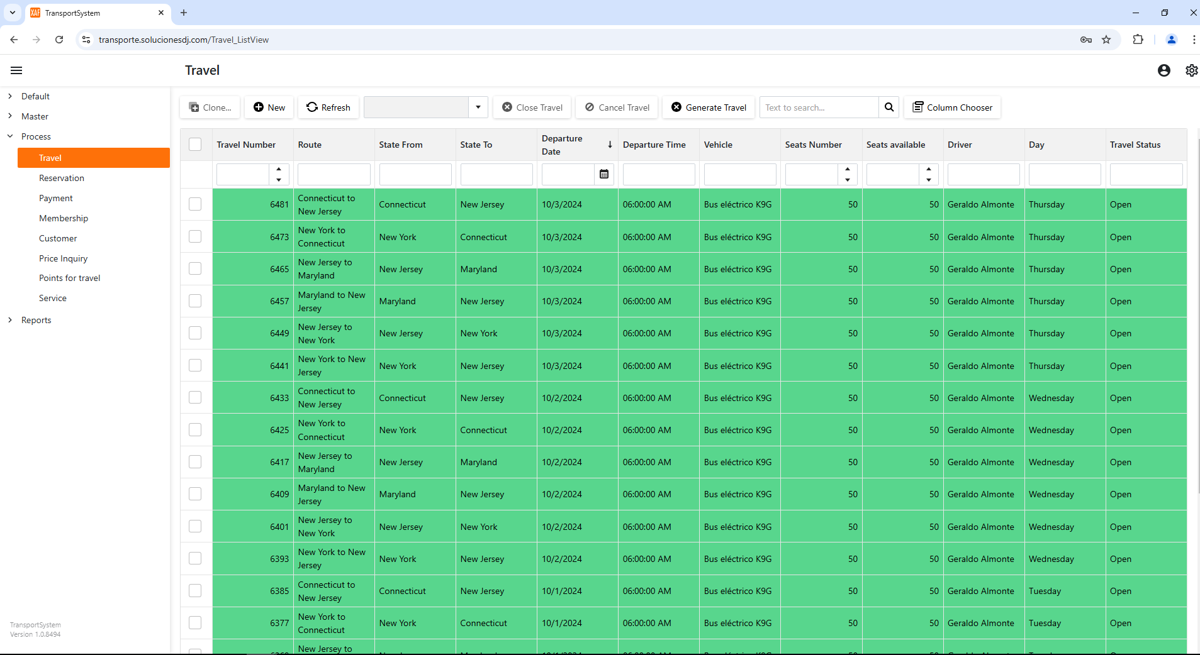Bookmark this page with the star
This screenshot has width=1200, height=655.
(x=1106, y=40)
